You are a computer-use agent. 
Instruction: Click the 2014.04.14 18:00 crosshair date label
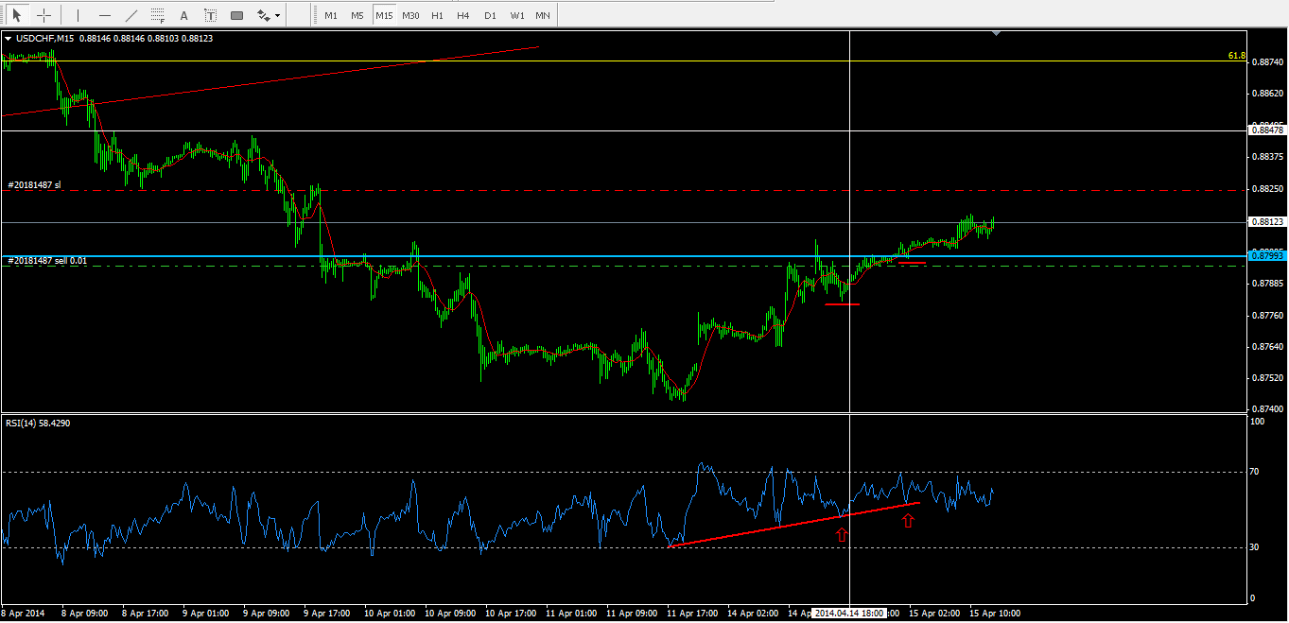[849, 613]
